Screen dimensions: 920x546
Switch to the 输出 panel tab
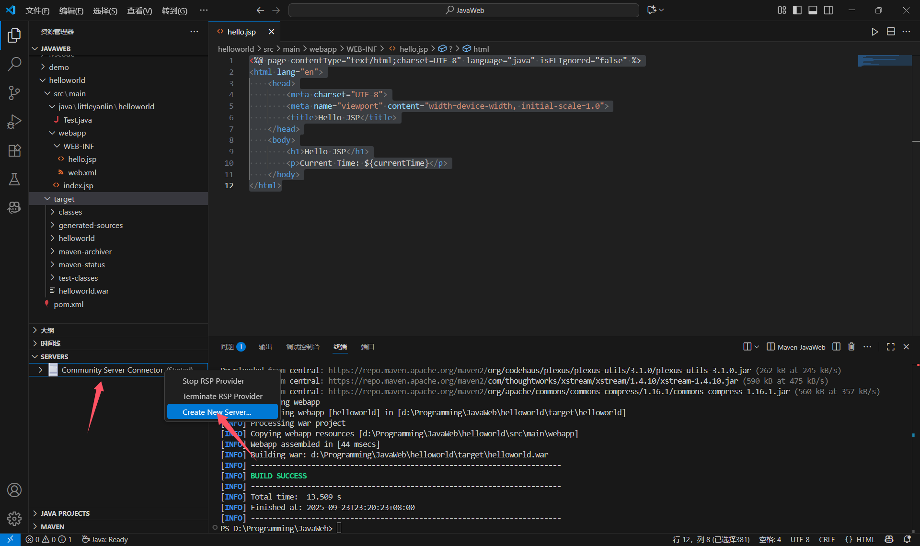265,347
